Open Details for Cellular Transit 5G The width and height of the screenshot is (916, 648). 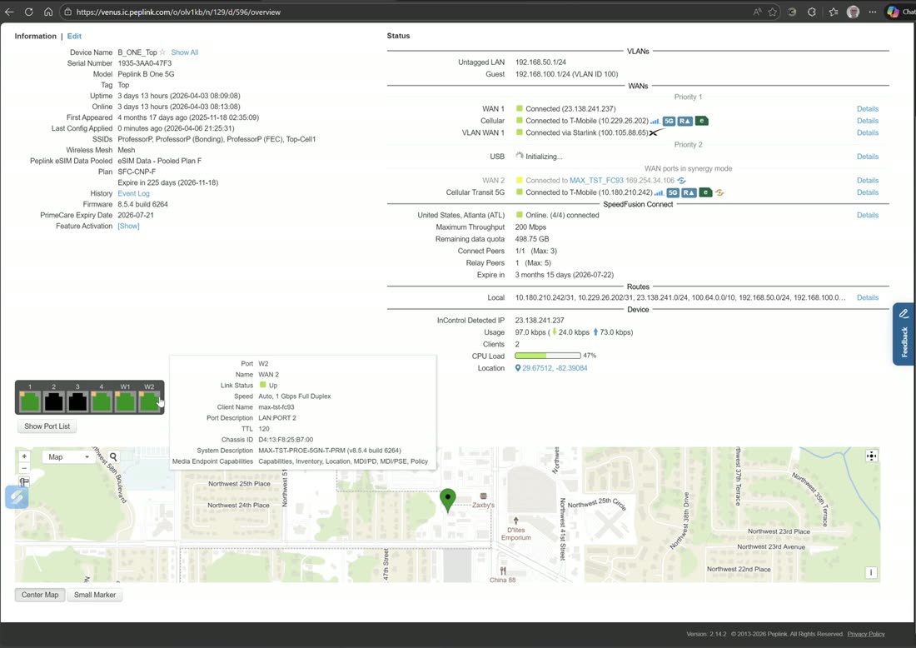868,192
